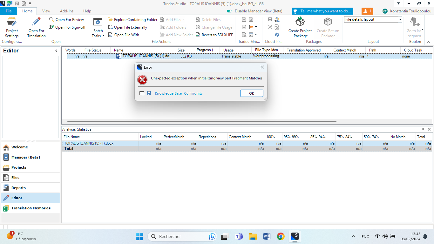Close the Analysis Statistics panel
The width and height of the screenshot is (434, 244).
429,129
